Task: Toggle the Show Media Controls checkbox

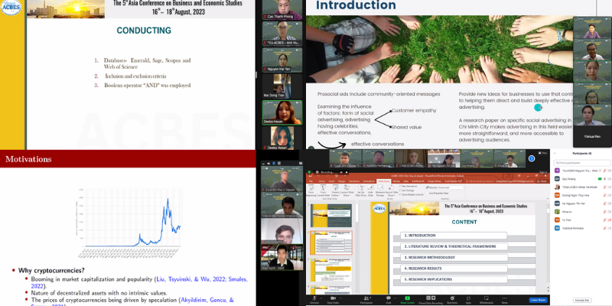Action: pos(399,194)
